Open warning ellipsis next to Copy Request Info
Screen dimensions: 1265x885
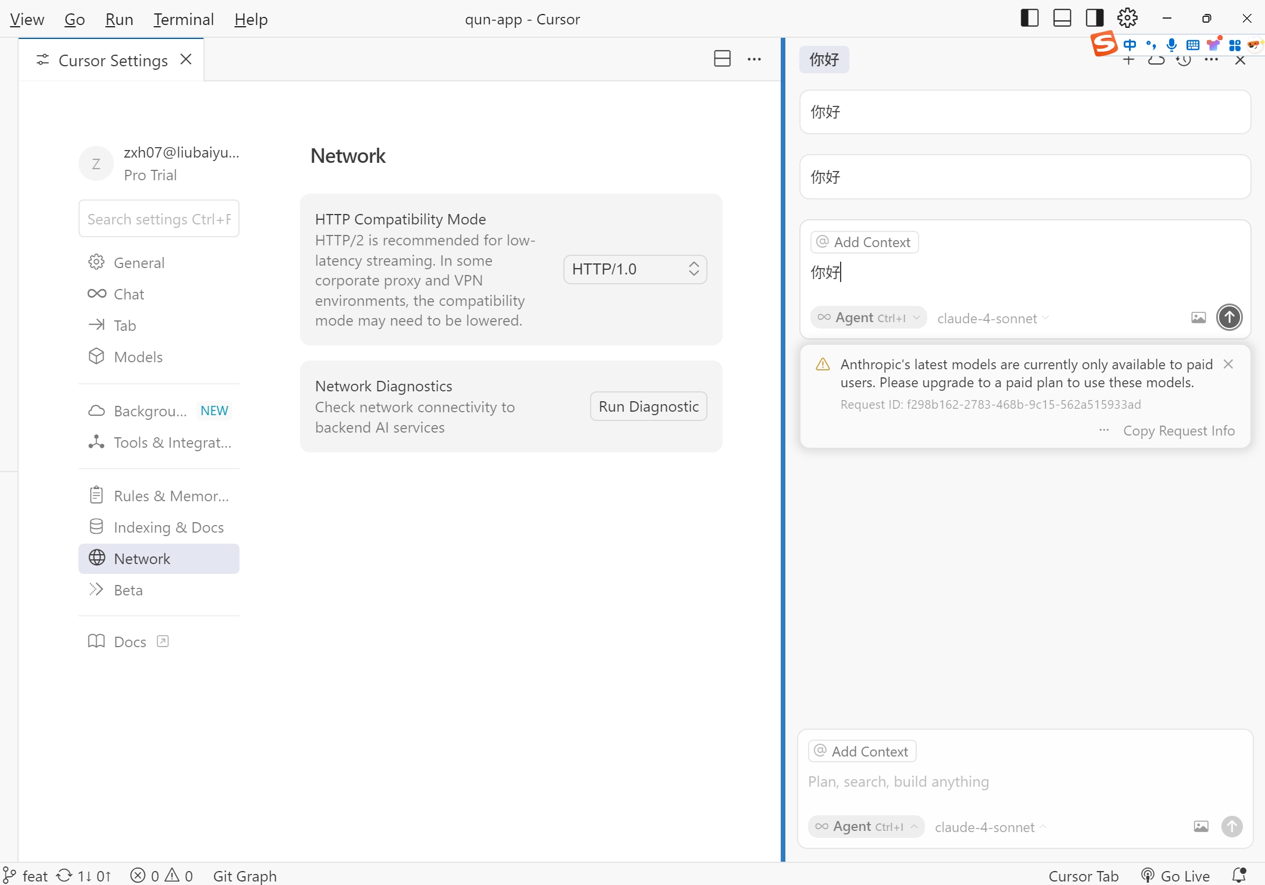(1104, 430)
